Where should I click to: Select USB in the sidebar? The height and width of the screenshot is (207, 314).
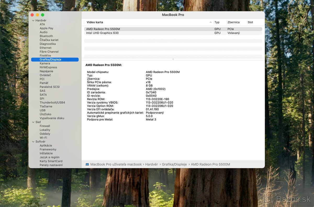click(x=42, y=110)
